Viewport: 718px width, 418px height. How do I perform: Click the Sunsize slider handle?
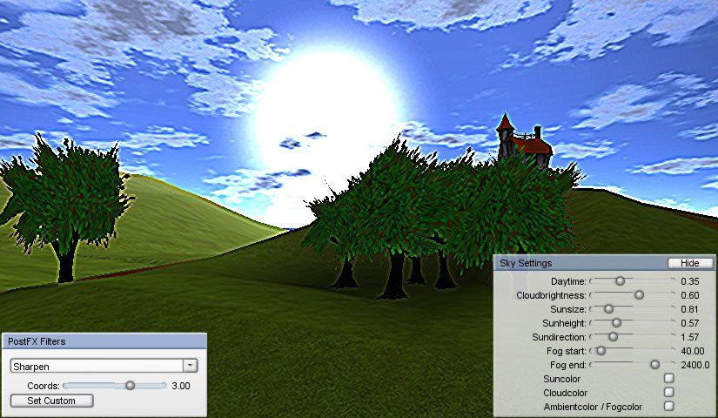coord(608,309)
